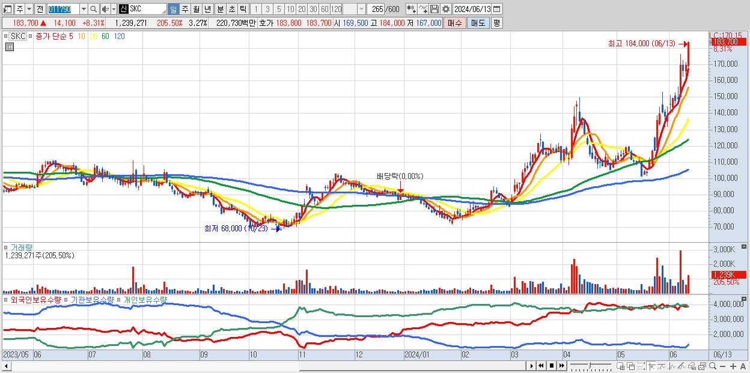Click the 매수 (buy) button
The image size is (750, 373).
456,23
